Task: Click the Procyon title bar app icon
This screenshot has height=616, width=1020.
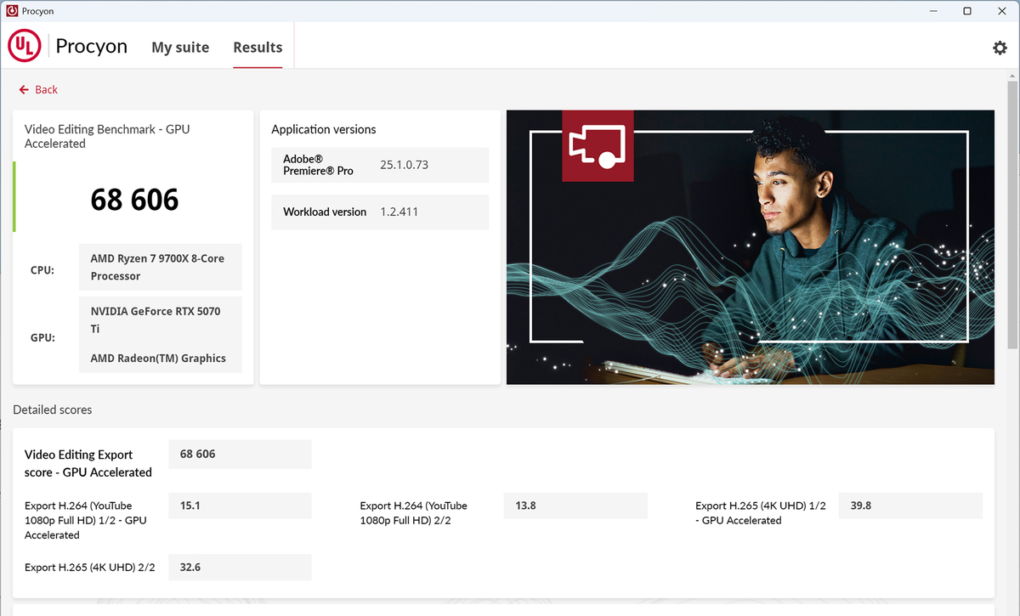Action: (x=12, y=11)
